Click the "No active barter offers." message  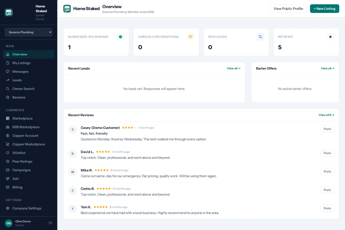295,89
